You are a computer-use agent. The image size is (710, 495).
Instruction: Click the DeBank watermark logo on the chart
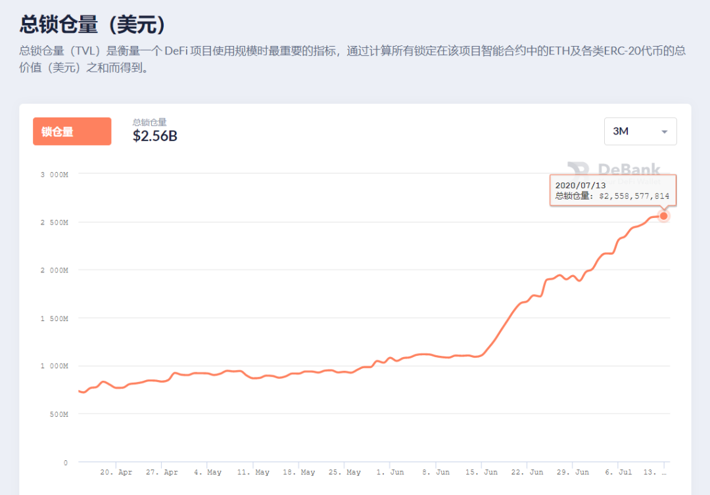pos(612,170)
